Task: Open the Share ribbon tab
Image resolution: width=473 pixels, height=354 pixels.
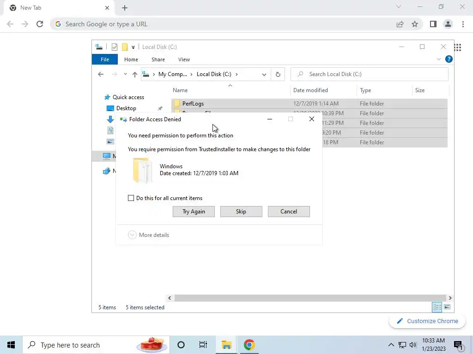Action: (x=158, y=59)
